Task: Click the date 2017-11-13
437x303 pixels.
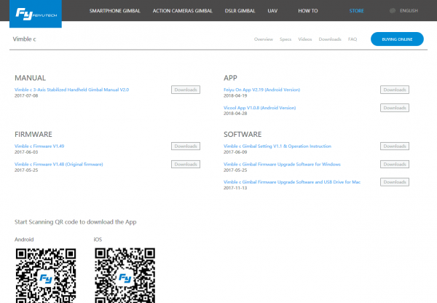Action: 235,188
